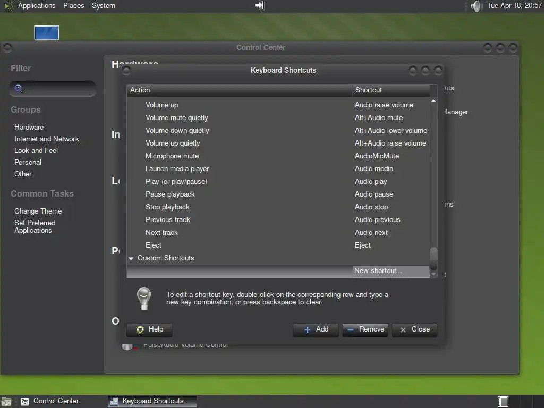Click the Add shortcut button
The image size is (544, 408).
(316, 329)
